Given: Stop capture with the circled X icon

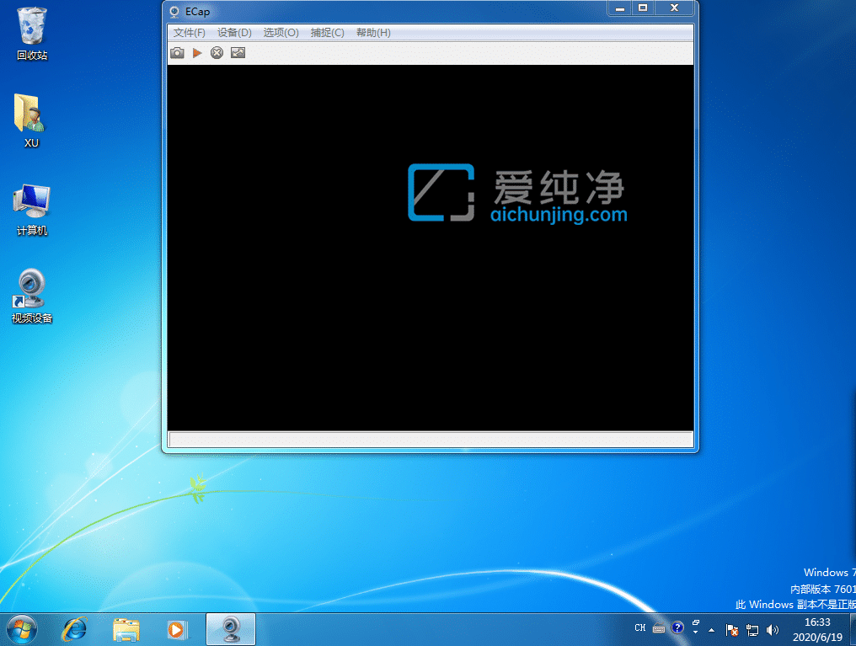Looking at the screenshot, I should (217, 53).
